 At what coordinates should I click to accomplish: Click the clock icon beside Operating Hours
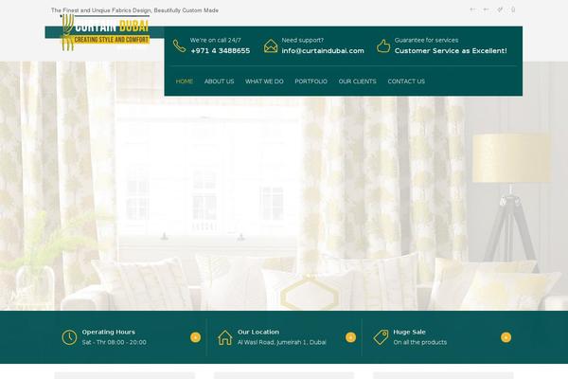click(x=69, y=337)
